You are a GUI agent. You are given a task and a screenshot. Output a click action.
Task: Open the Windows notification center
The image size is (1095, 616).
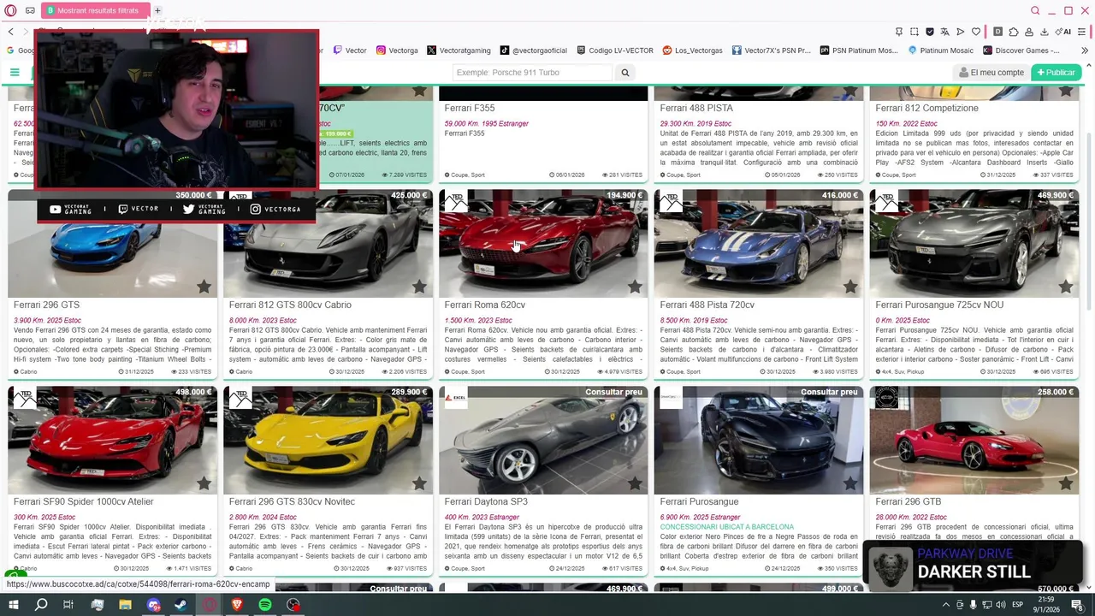pyautogui.click(x=1078, y=605)
